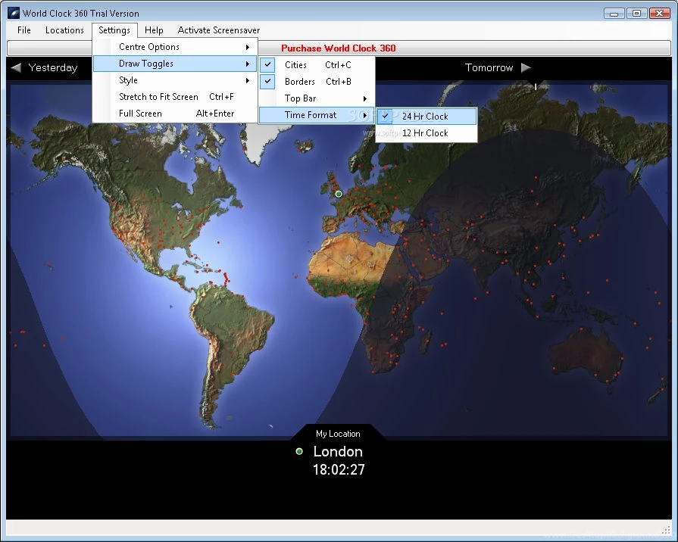This screenshot has height=542, width=678.
Task: Click the Tomorrow label
Action: [489, 68]
